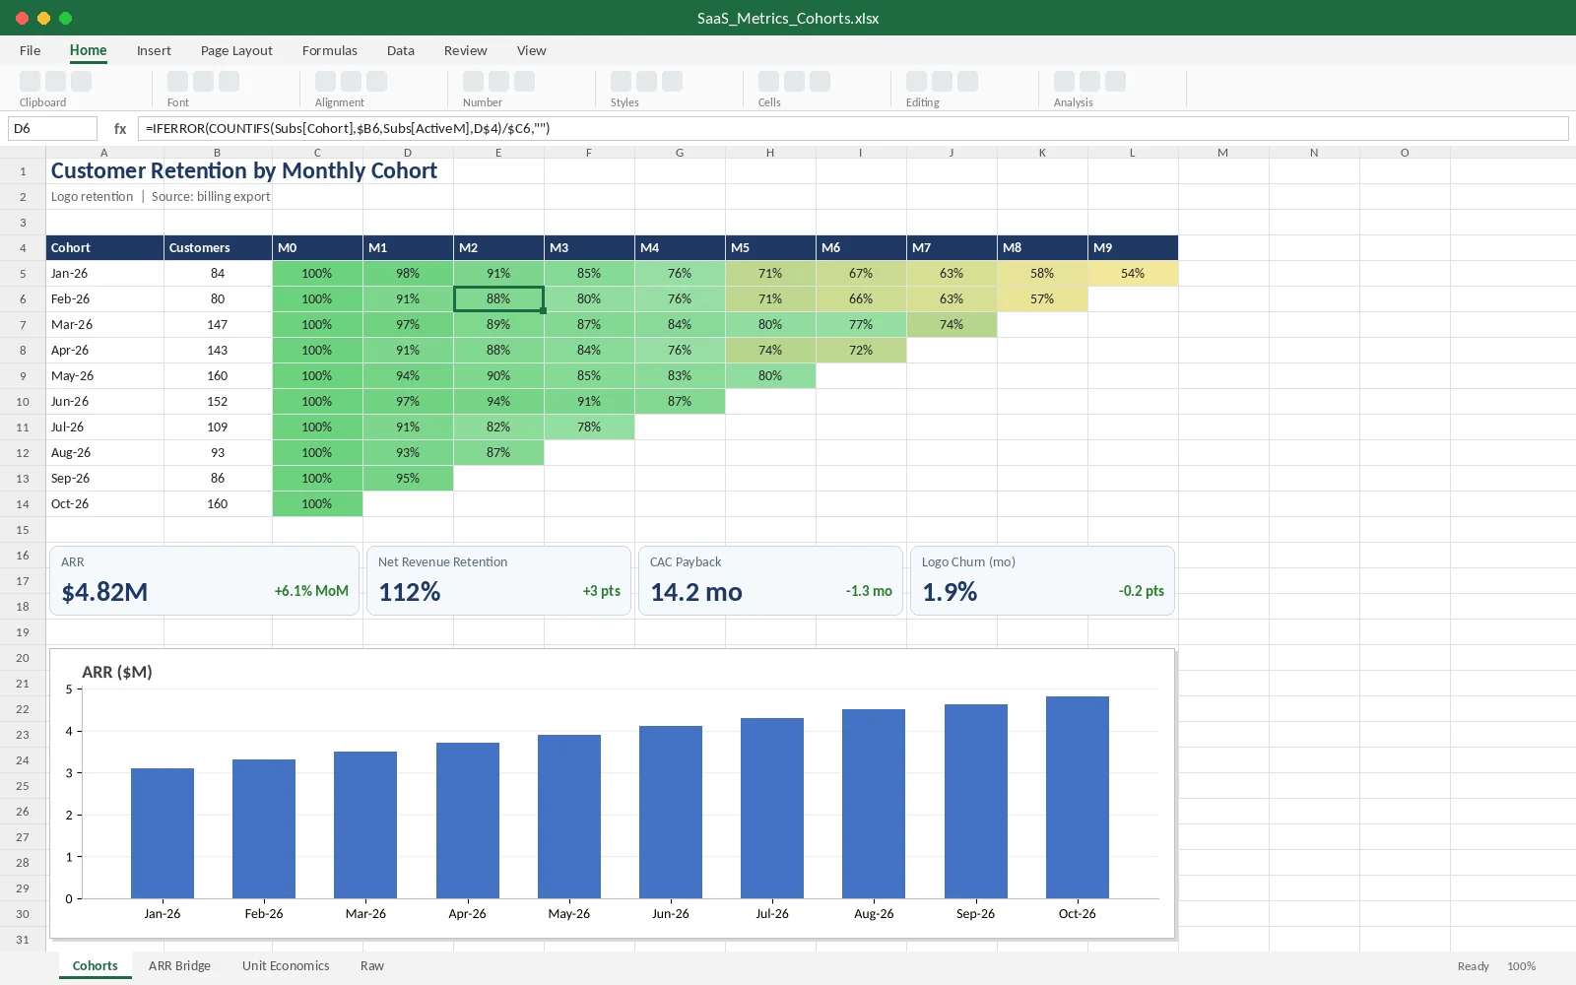Switch to the Insert ribbon tab
Image resolution: width=1576 pixels, height=985 pixels.
coord(154,50)
